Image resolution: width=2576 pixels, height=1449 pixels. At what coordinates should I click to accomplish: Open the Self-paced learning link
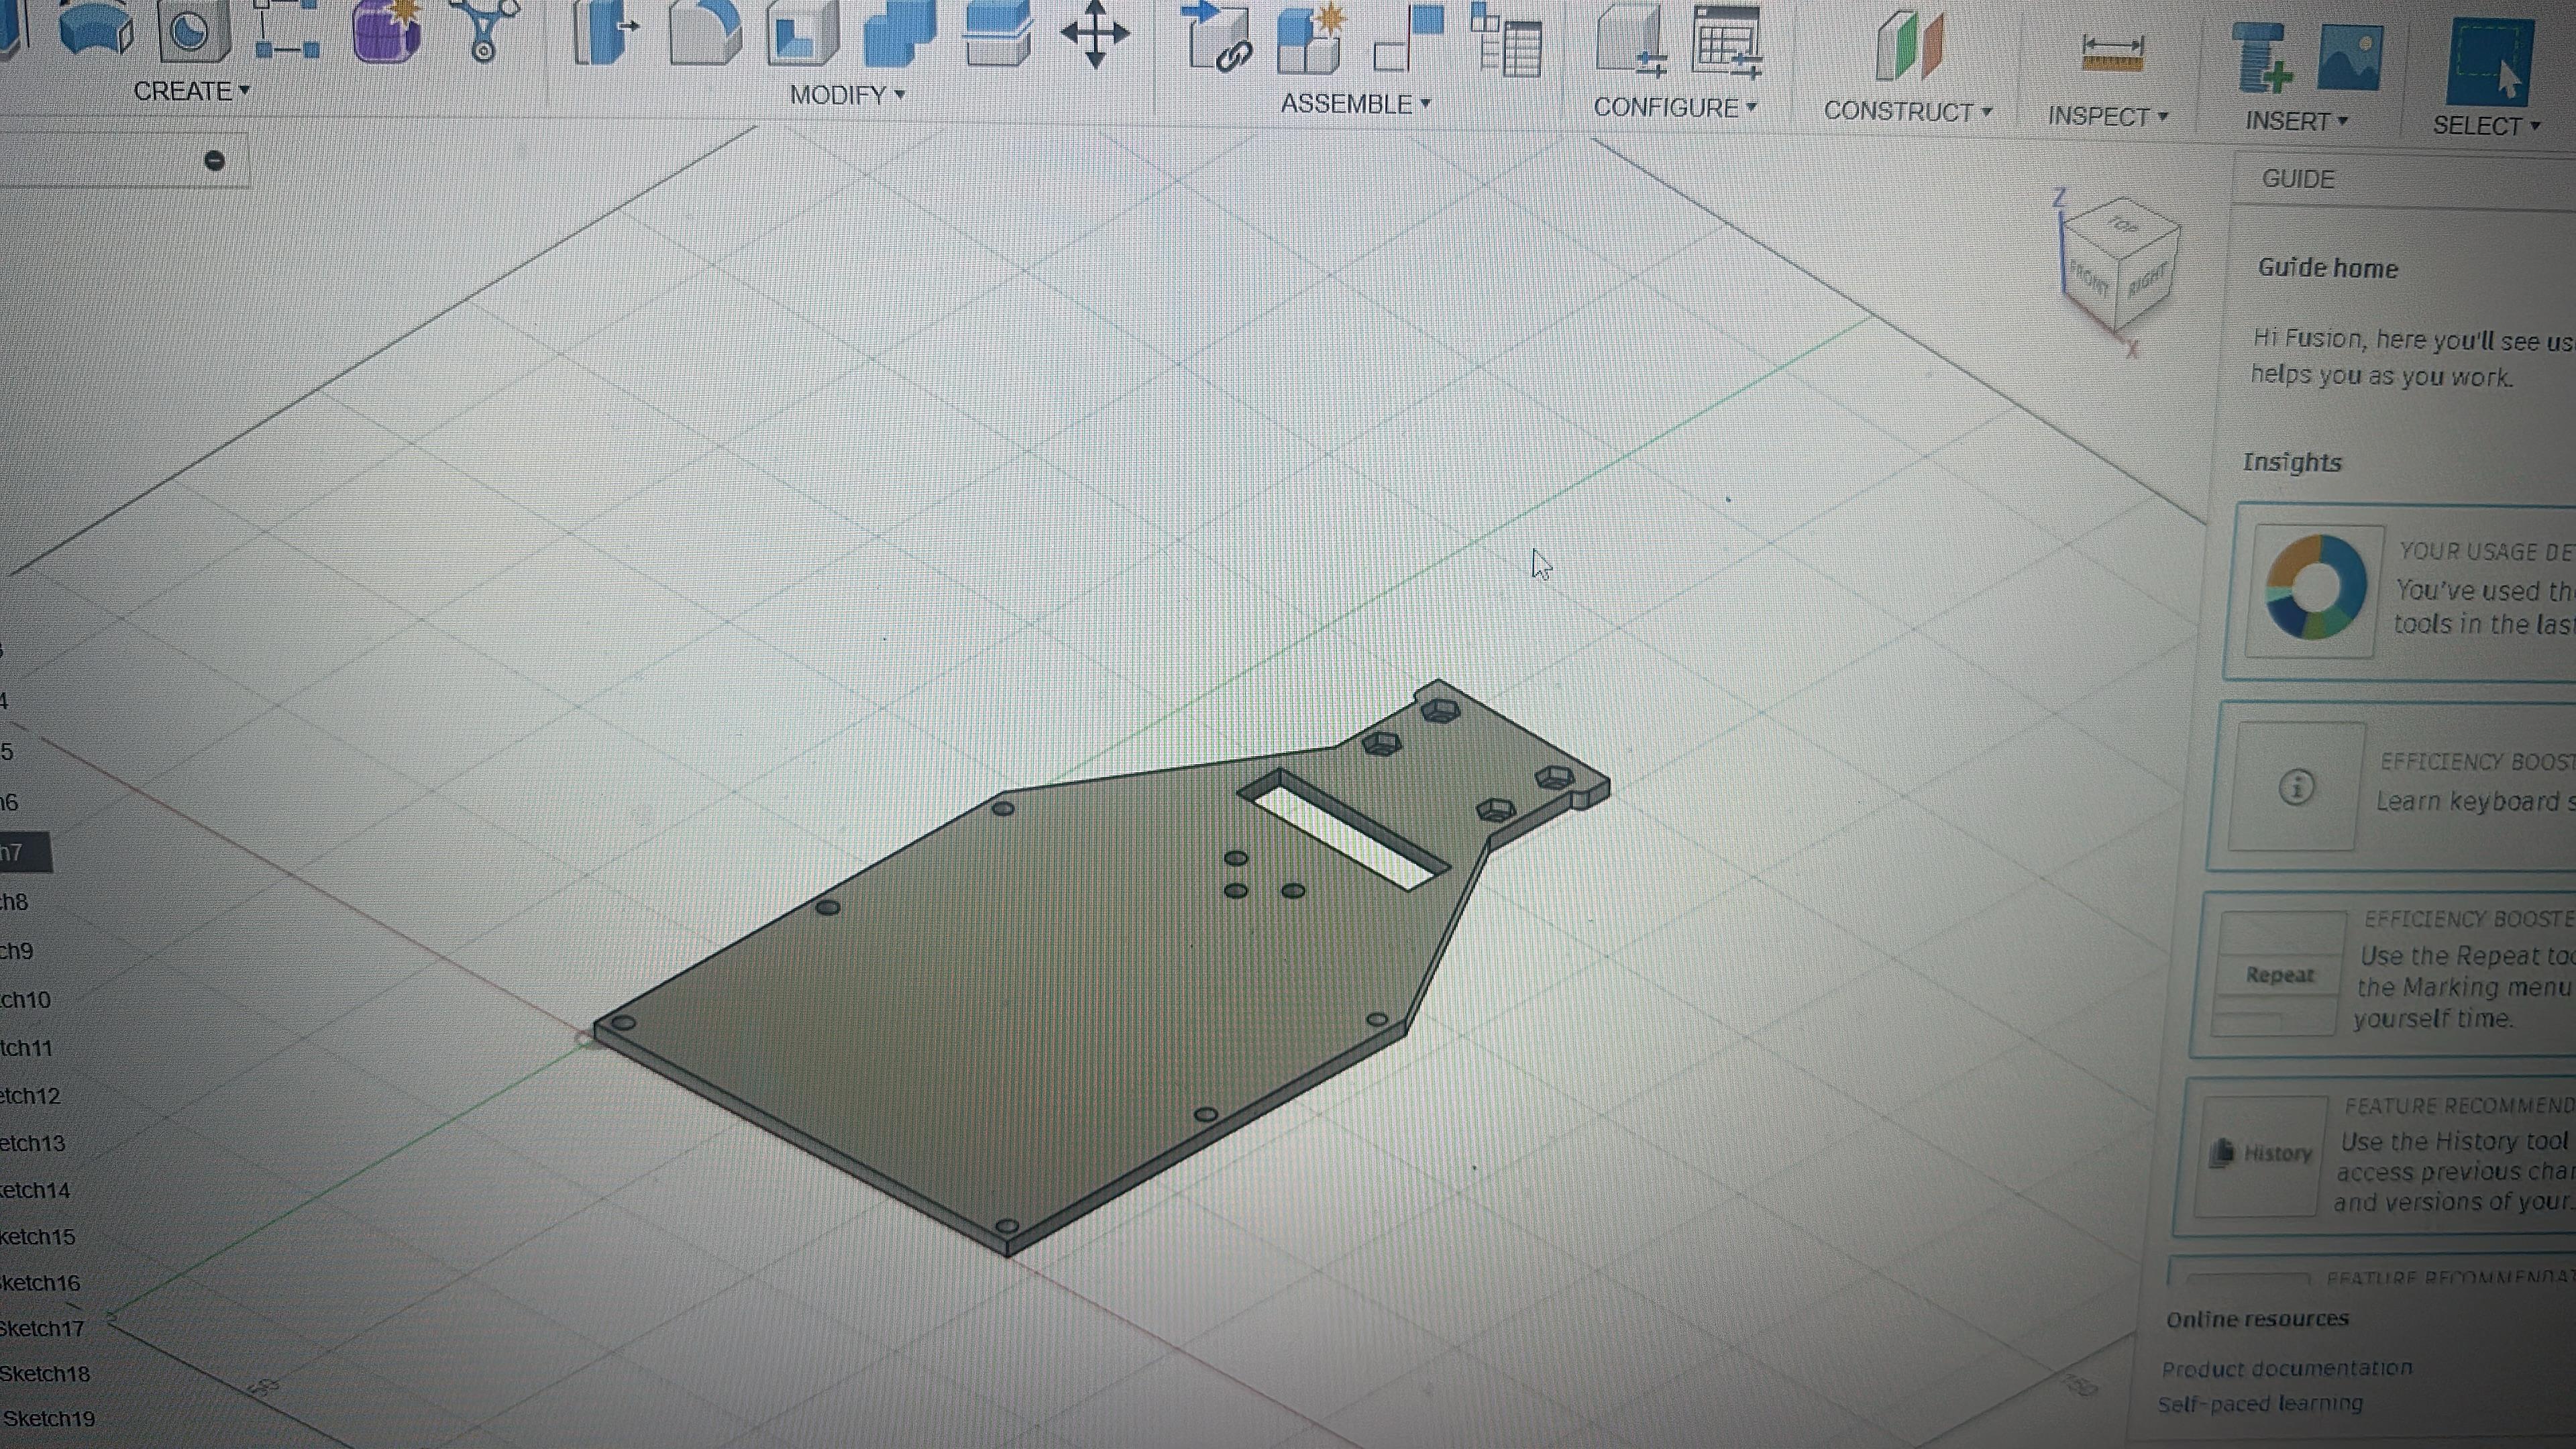click(x=2260, y=1403)
